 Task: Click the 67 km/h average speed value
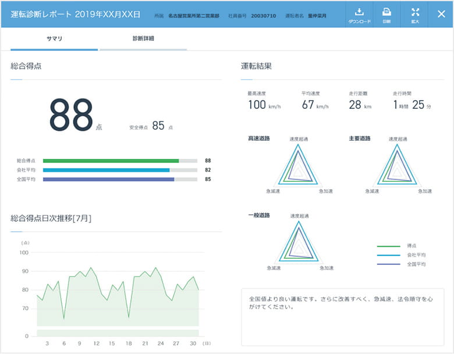[315, 105]
